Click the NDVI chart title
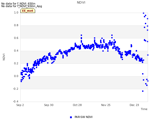 coord(81,3)
